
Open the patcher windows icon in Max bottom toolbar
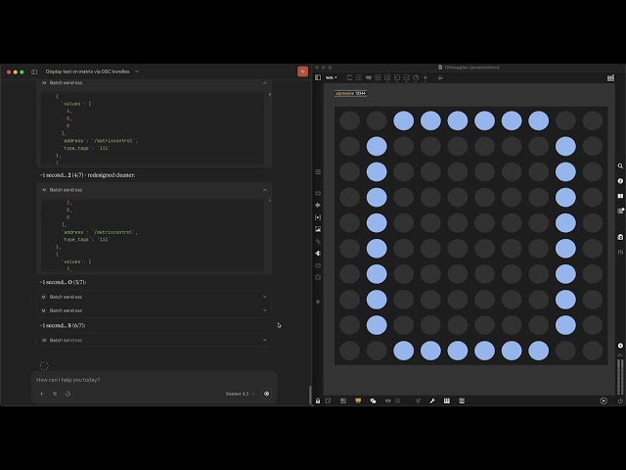(373, 400)
